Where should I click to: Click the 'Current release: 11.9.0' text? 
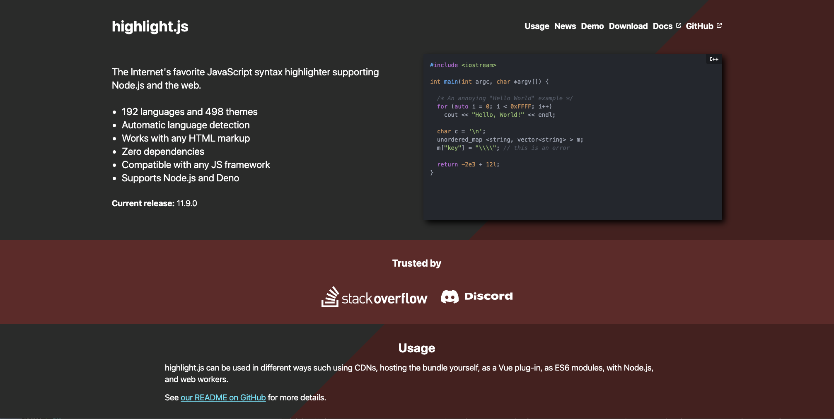(x=154, y=203)
